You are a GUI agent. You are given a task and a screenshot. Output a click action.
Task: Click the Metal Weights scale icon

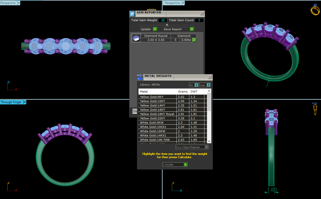pos(140,77)
